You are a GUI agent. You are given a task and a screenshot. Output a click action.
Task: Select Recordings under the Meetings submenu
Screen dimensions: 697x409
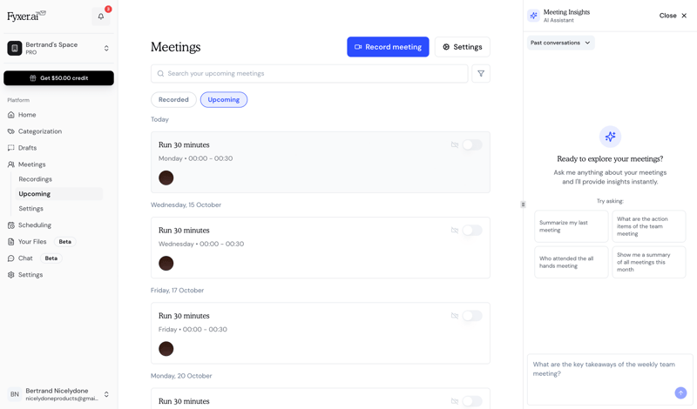point(36,179)
